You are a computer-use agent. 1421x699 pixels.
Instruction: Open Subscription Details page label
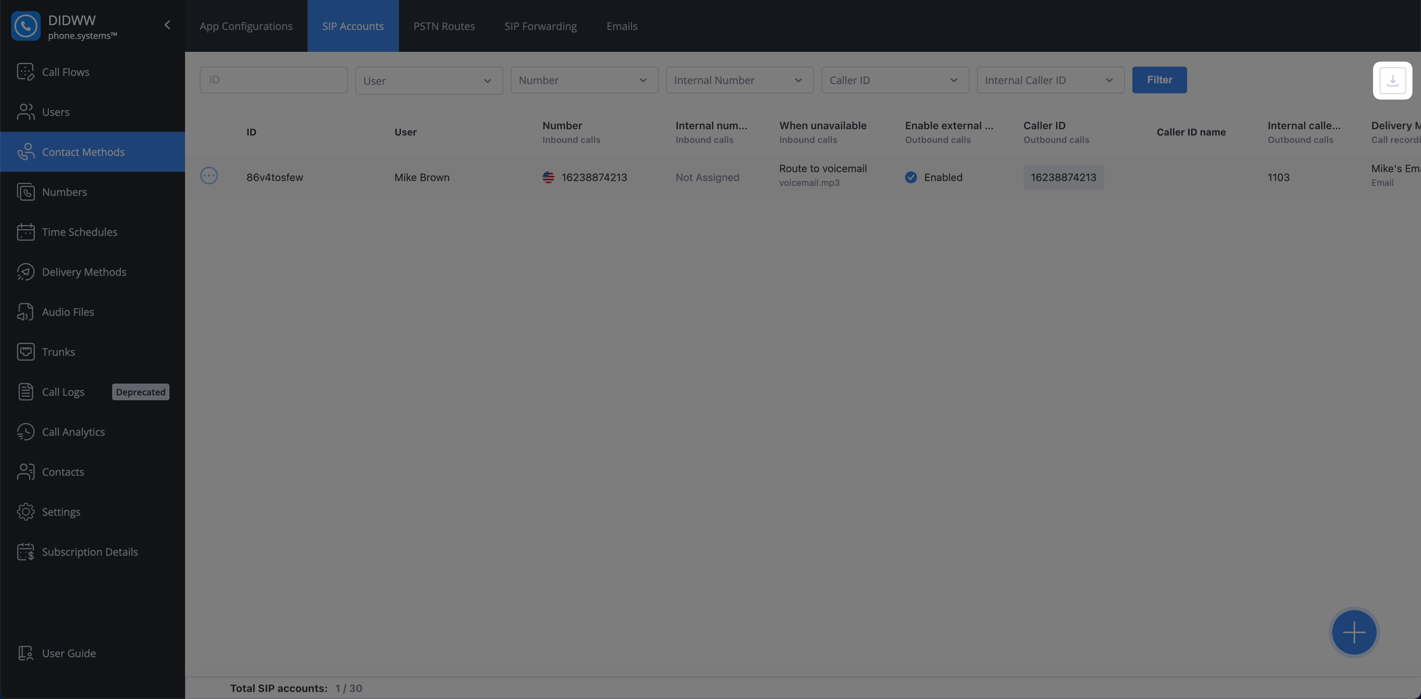(x=90, y=552)
